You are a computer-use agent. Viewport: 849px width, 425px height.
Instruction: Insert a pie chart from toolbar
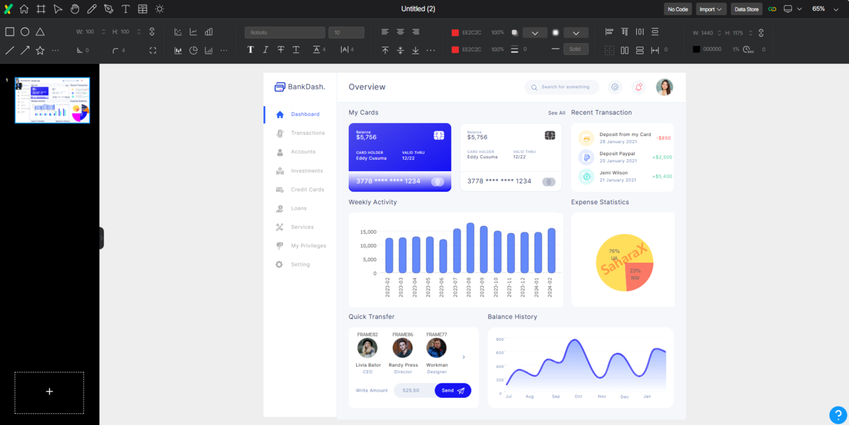tap(194, 50)
